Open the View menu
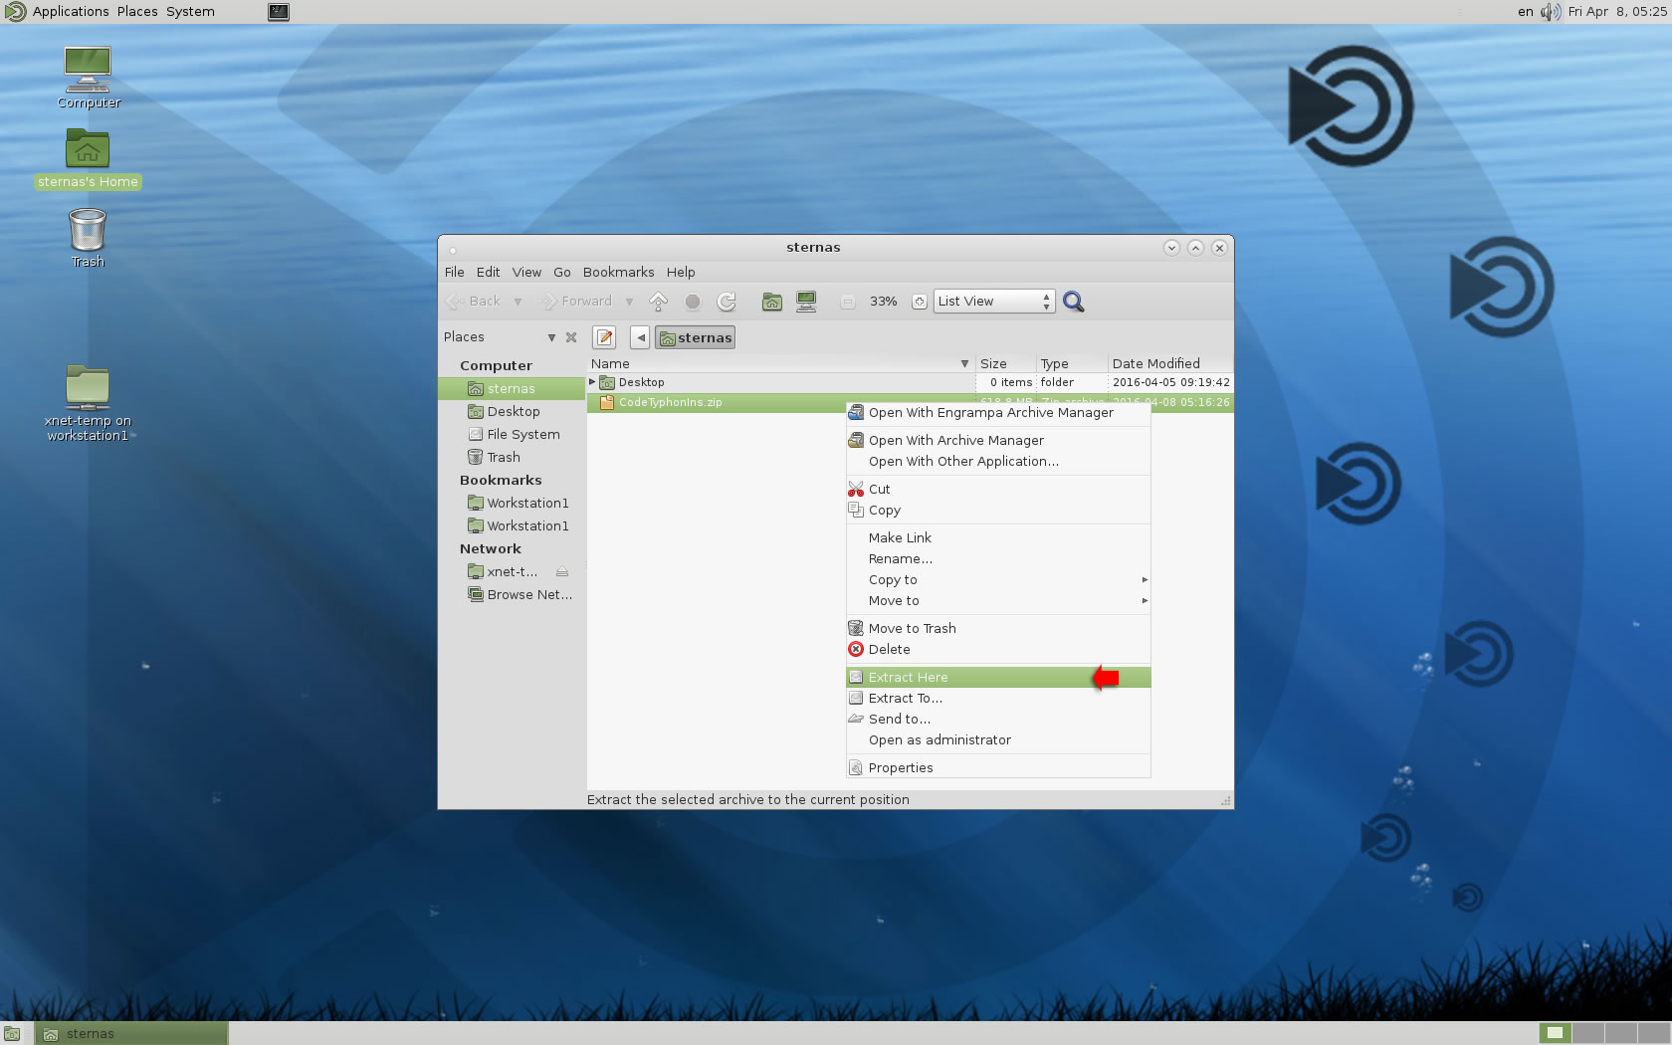1672x1045 pixels. click(x=526, y=272)
